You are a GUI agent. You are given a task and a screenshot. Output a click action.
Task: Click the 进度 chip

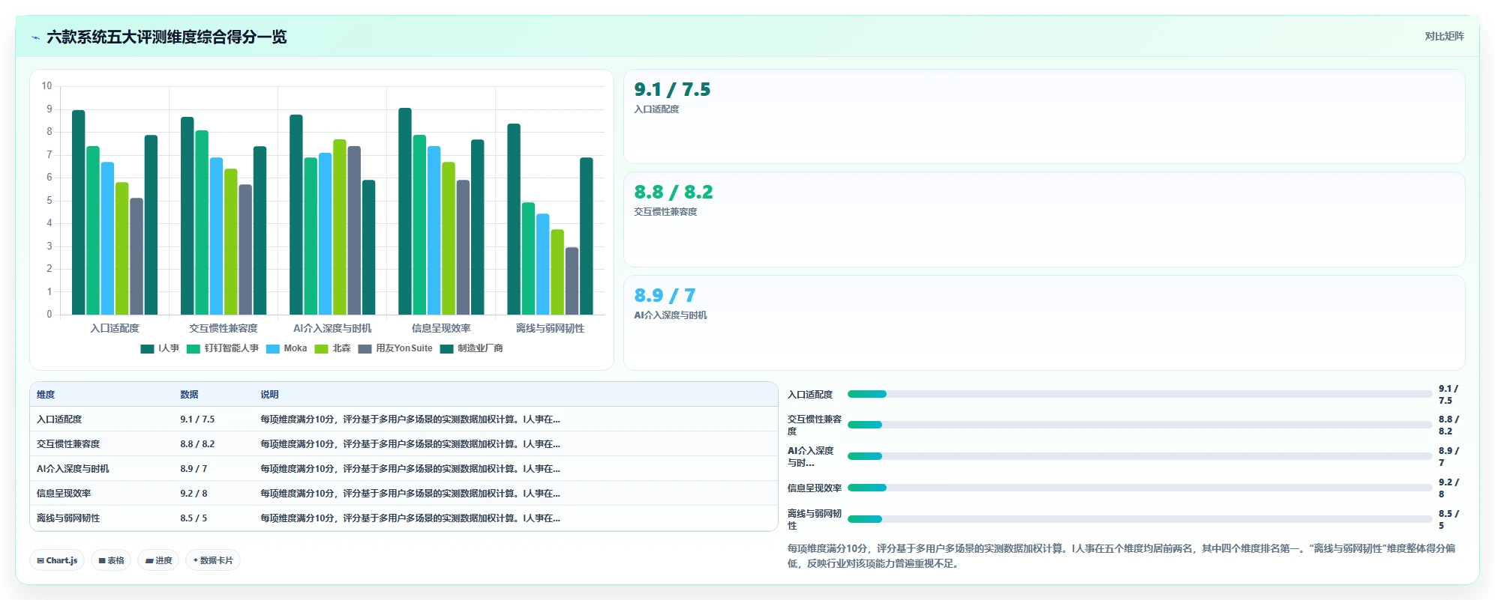pyautogui.click(x=158, y=560)
